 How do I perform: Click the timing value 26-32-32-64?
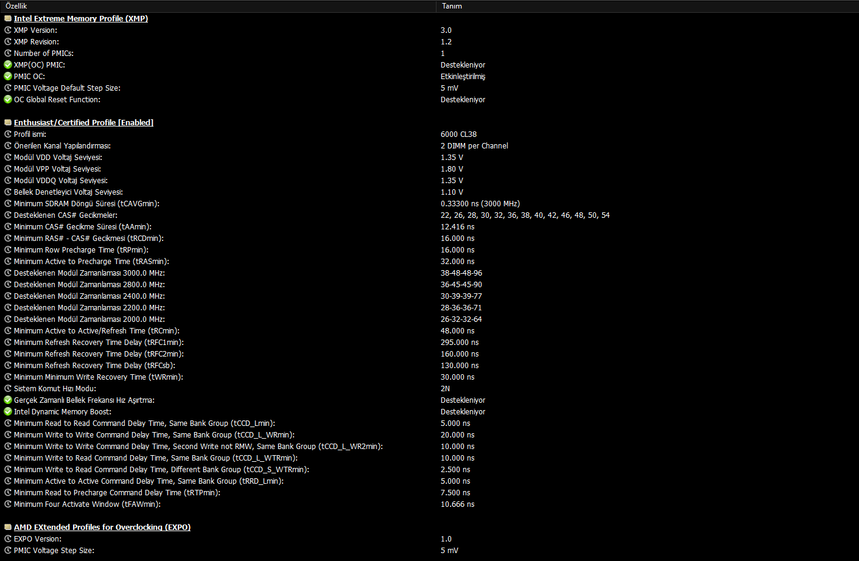tap(461, 319)
